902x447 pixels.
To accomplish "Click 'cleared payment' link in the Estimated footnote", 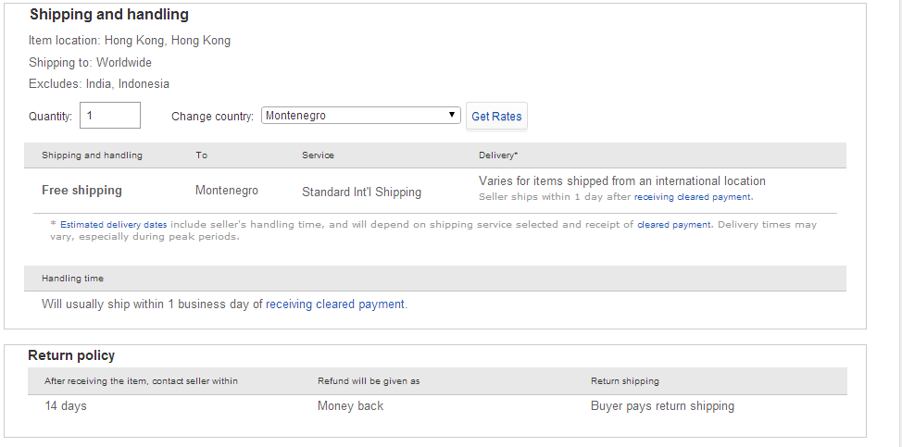I will point(675,224).
